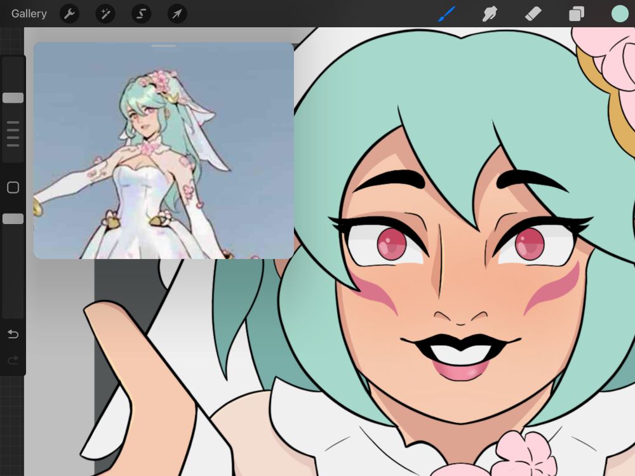Activate the Transform arrow tool
The height and width of the screenshot is (476, 635).
click(177, 14)
